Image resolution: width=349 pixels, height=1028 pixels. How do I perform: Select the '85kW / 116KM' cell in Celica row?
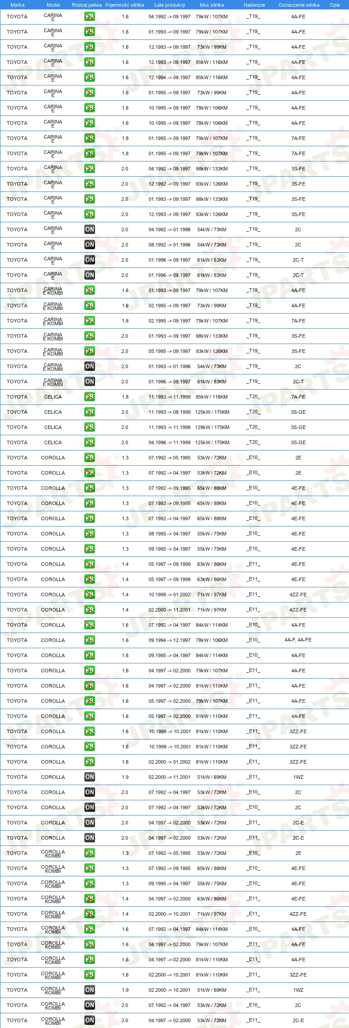[x=212, y=397]
